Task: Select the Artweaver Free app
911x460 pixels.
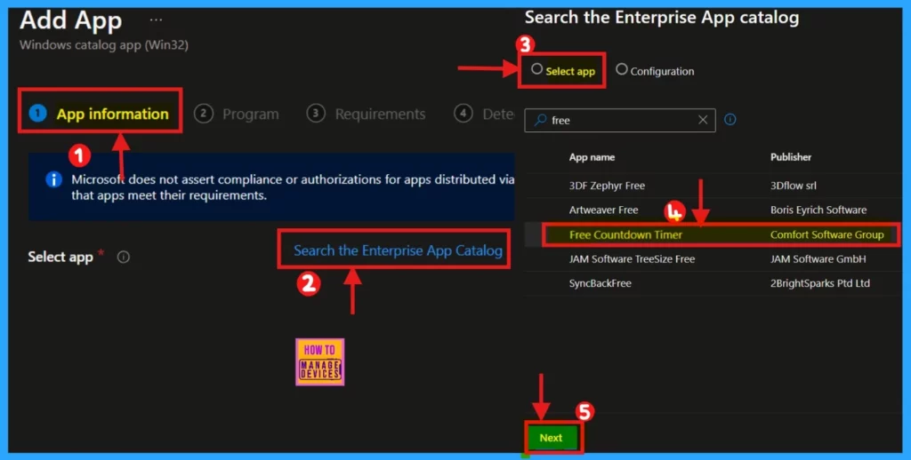Action: tap(604, 210)
